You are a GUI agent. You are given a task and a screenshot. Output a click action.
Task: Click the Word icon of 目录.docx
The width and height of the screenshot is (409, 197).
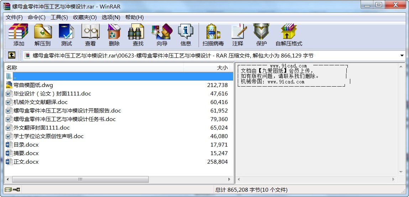pyautogui.click(x=9, y=144)
